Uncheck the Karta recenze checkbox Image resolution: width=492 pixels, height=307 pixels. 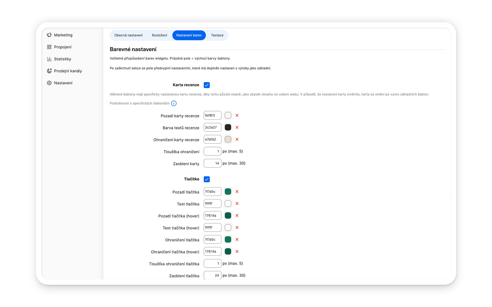pyautogui.click(x=207, y=85)
